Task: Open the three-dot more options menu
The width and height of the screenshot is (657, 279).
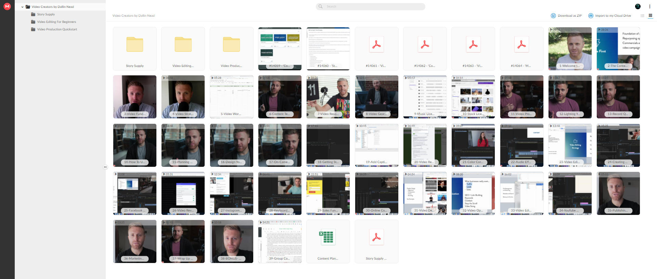Action: [x=649, y=6]
